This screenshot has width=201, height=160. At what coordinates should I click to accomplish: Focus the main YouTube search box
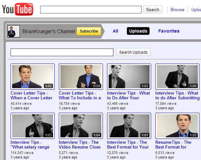coord(91,10)
